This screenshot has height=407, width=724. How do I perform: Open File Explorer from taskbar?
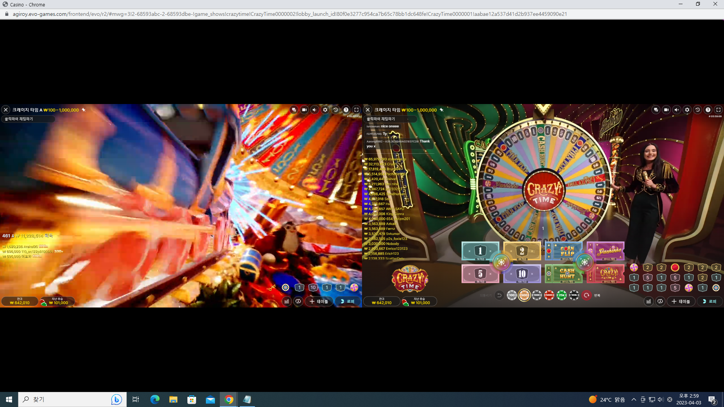[173, 399]
